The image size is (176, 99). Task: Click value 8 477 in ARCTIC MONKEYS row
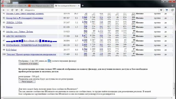85,35
